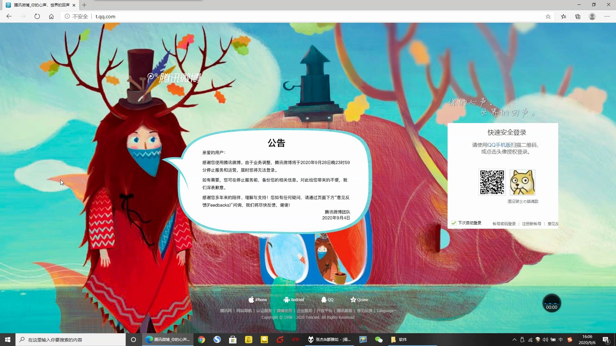Open the 认证服务 footer link
The width and height of the screenshot is (616, 346).
pos(264,310)
